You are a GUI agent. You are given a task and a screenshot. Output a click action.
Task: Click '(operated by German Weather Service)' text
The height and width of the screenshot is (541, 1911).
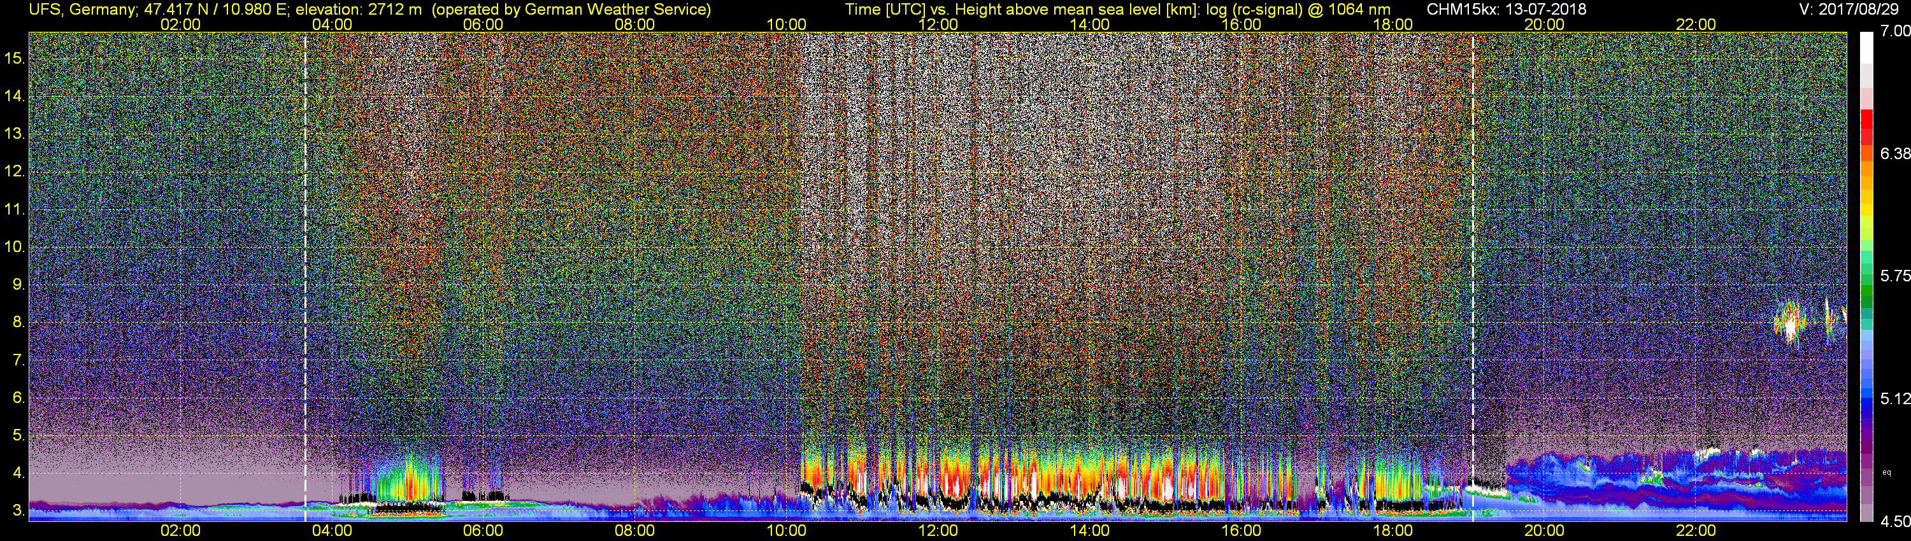(572, 10)
